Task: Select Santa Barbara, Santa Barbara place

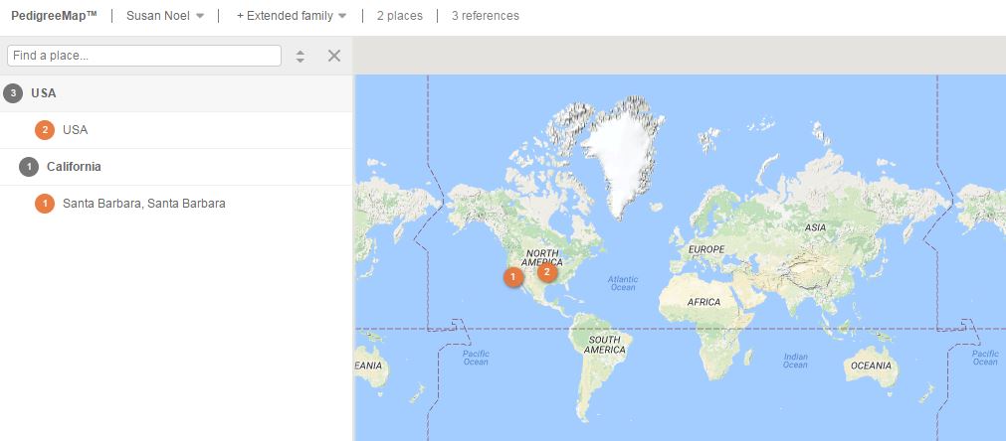Action: pyautogui.click(x=143, y=204)
